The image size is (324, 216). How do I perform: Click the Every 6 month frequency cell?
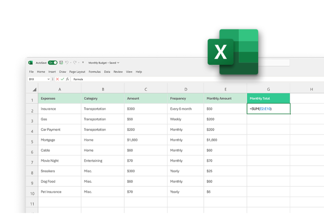(186, 109)
